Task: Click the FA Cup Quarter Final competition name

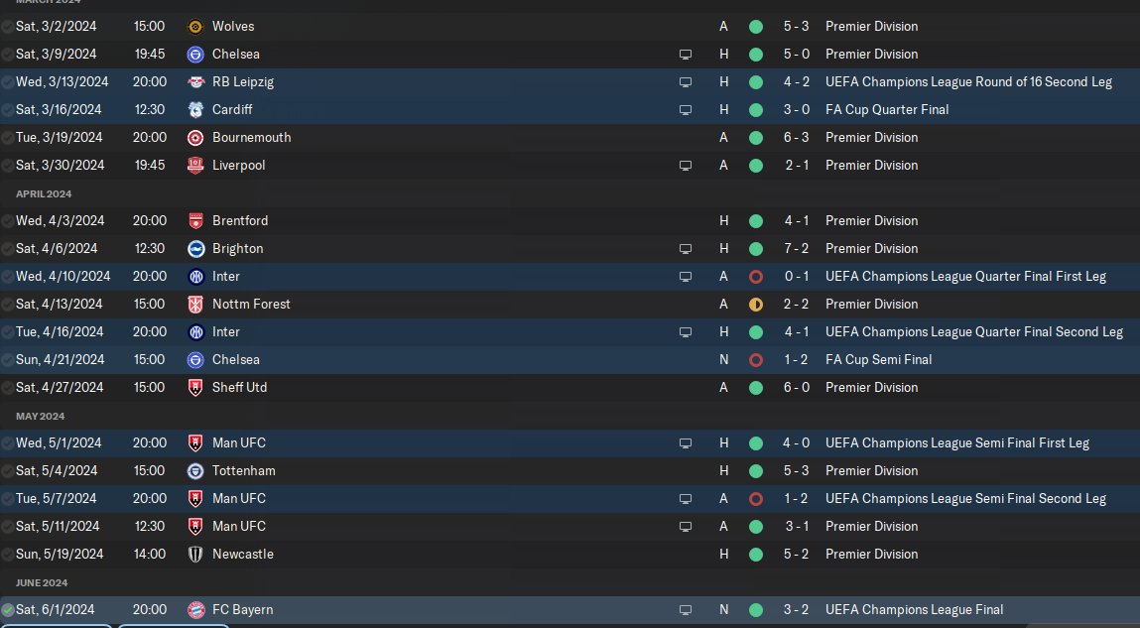Action: click(x=887, y=110)
